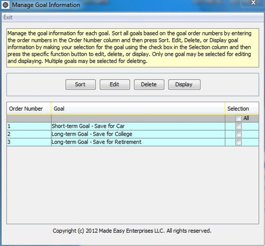Screen dimensions: 265x246
Task: Select the Save for Car goal checkbox
Action: pyautogui.click(x=238, y=126)
